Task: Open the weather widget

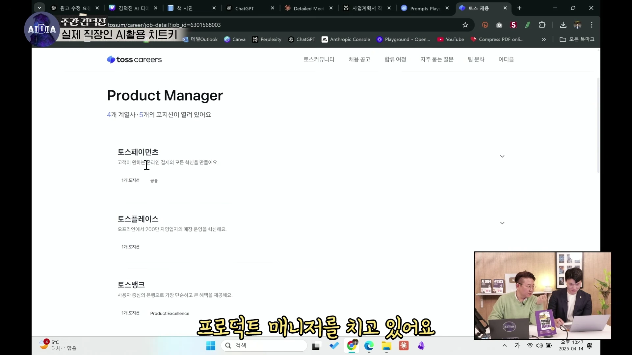Action: [x=58, y=345]
